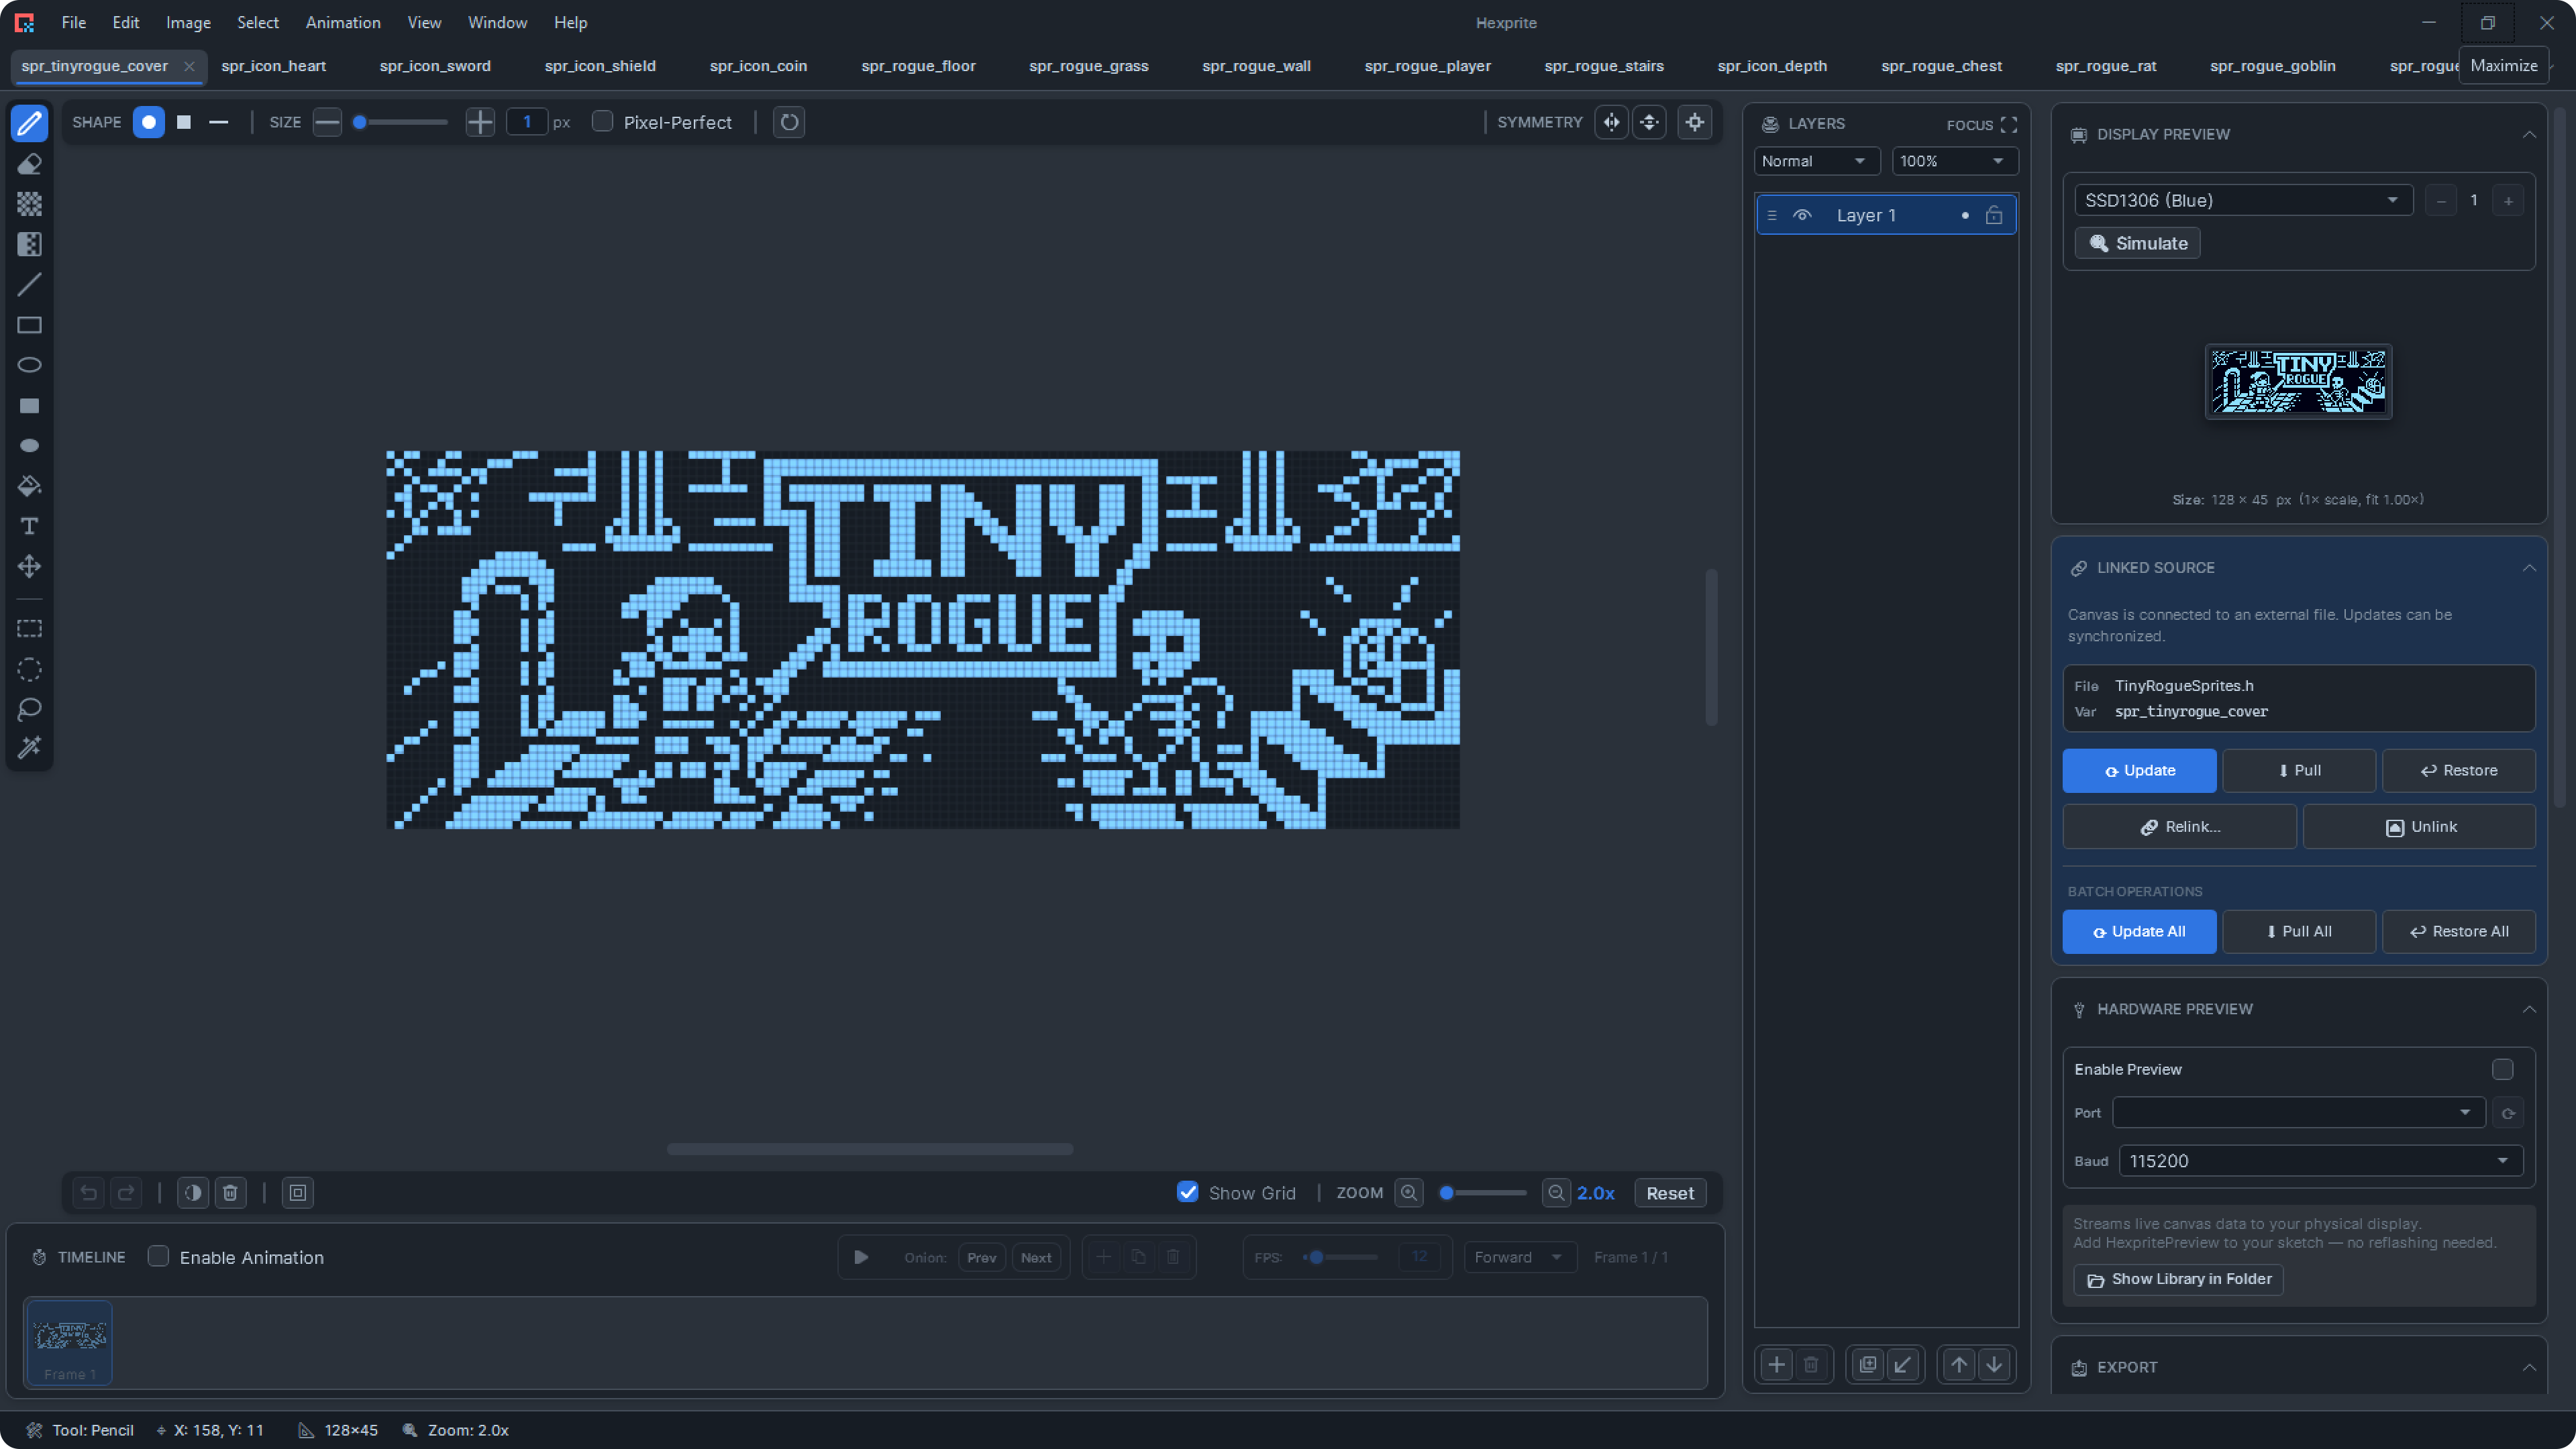The height and width of the screenshot is (1449, 2576).
Task: Adjust the brush size slider
Action: [402, 122]
